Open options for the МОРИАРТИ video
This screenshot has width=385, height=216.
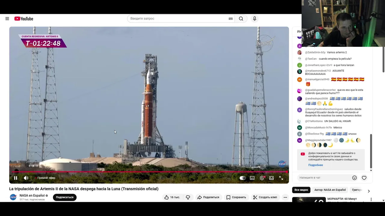[371, 199]
